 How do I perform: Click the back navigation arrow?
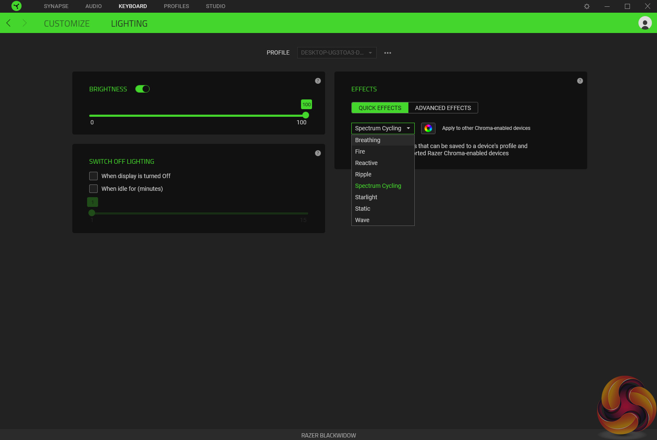tap(8, 23)
